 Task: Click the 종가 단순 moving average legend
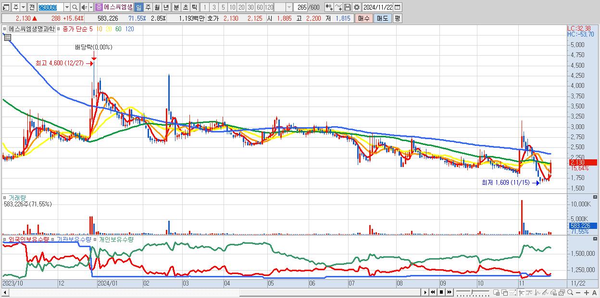point(75,29)
